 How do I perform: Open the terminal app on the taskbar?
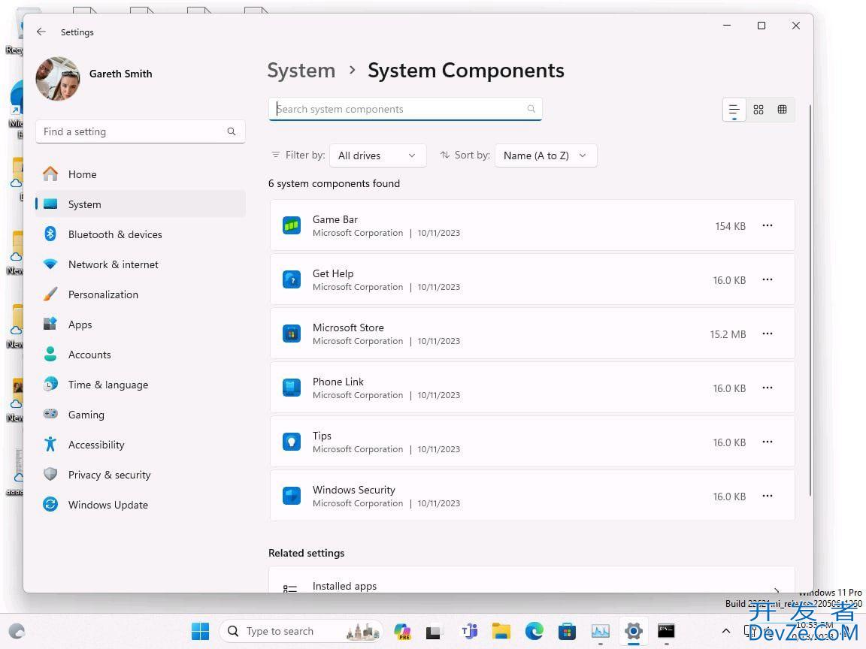tap(666, 631)
